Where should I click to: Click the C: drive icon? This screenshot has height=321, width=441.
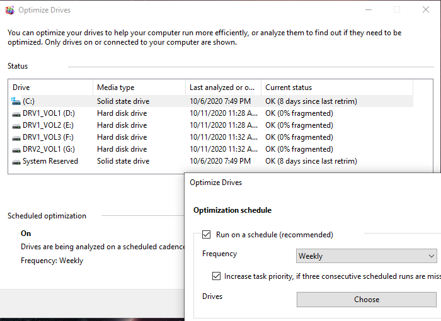tap(16, 101)
